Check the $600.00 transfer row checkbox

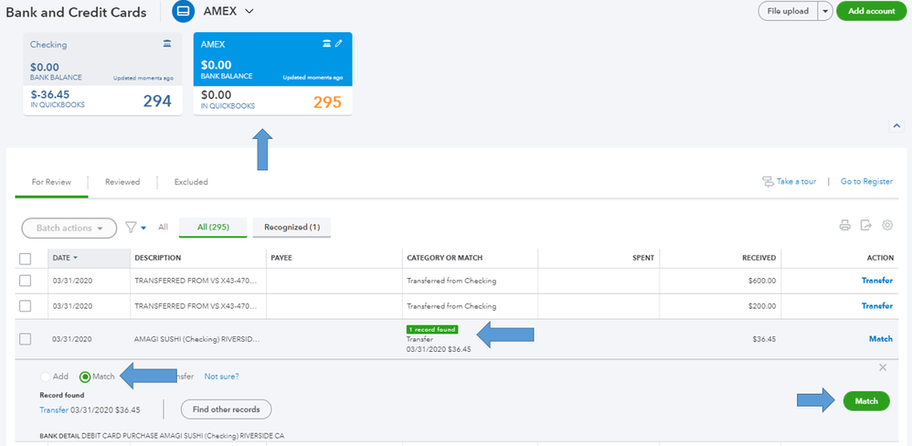[x=25, y=281]
